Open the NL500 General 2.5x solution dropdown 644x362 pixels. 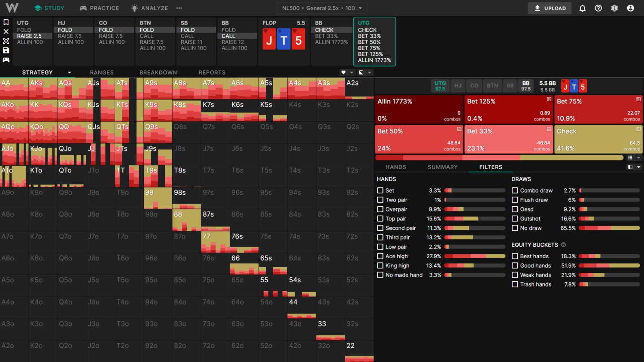[x=322, y=8]
